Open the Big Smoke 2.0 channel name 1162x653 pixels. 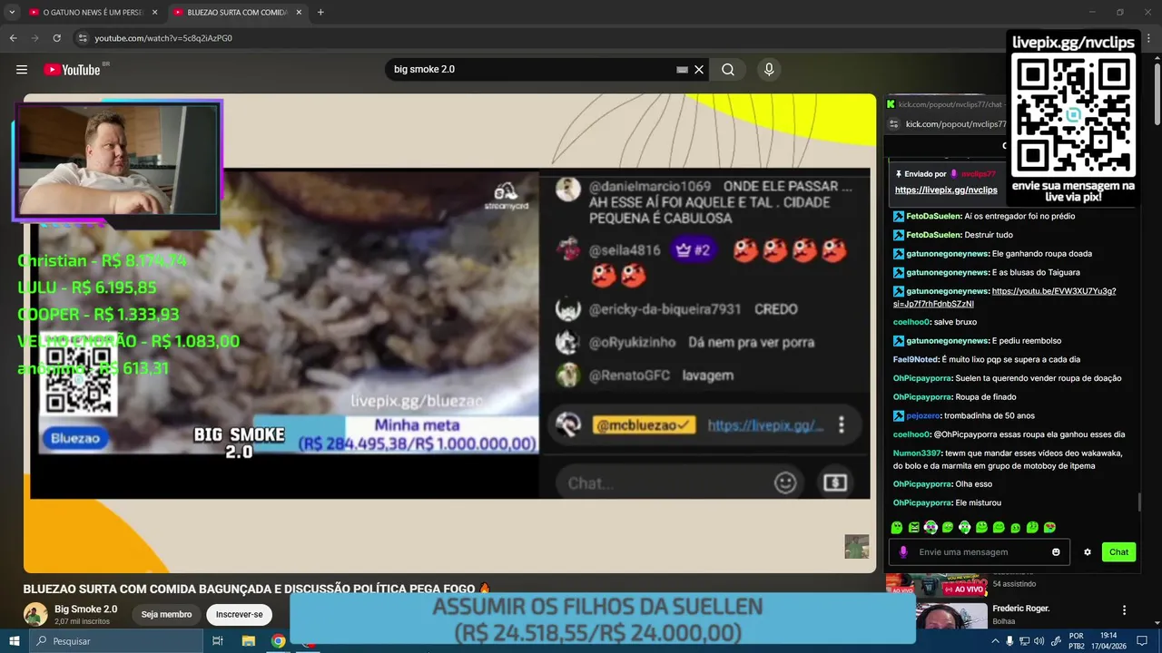pos(85,609)
